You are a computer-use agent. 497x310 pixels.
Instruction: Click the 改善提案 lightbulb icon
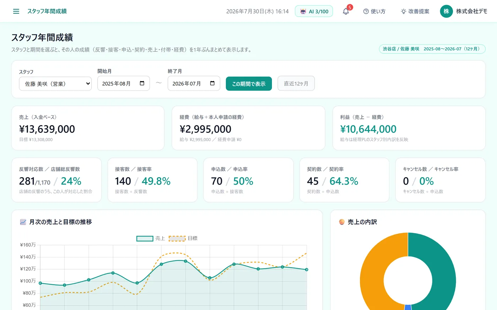[x=404, y=11]
